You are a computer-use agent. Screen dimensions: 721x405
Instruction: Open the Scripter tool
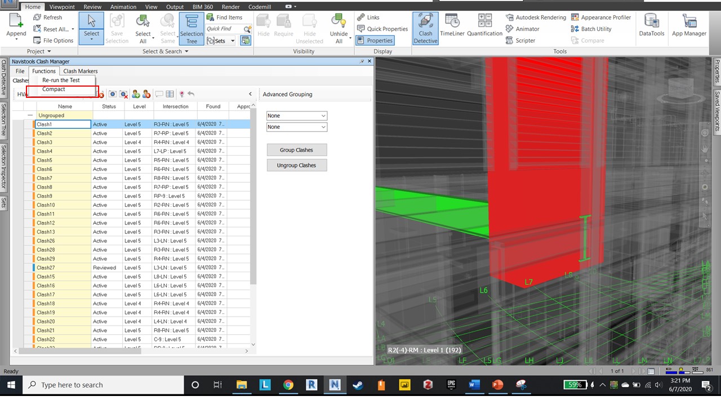coord(520,40)
